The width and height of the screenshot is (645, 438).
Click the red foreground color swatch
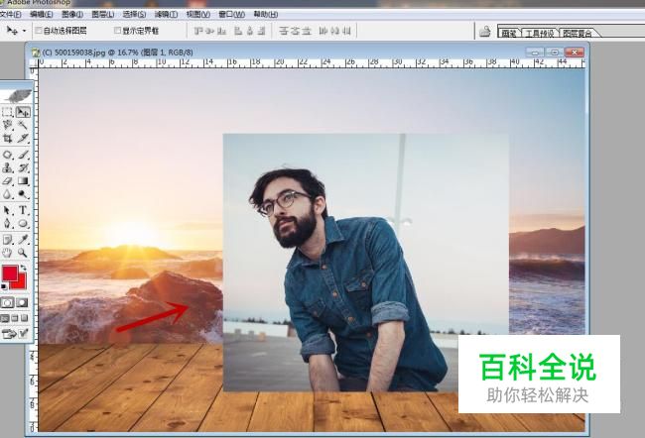click(10, 273)
